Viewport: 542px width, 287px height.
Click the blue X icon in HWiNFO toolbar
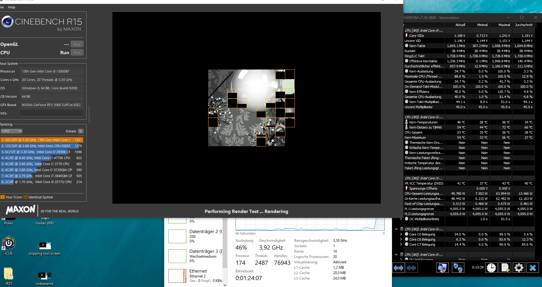point(533,268)
